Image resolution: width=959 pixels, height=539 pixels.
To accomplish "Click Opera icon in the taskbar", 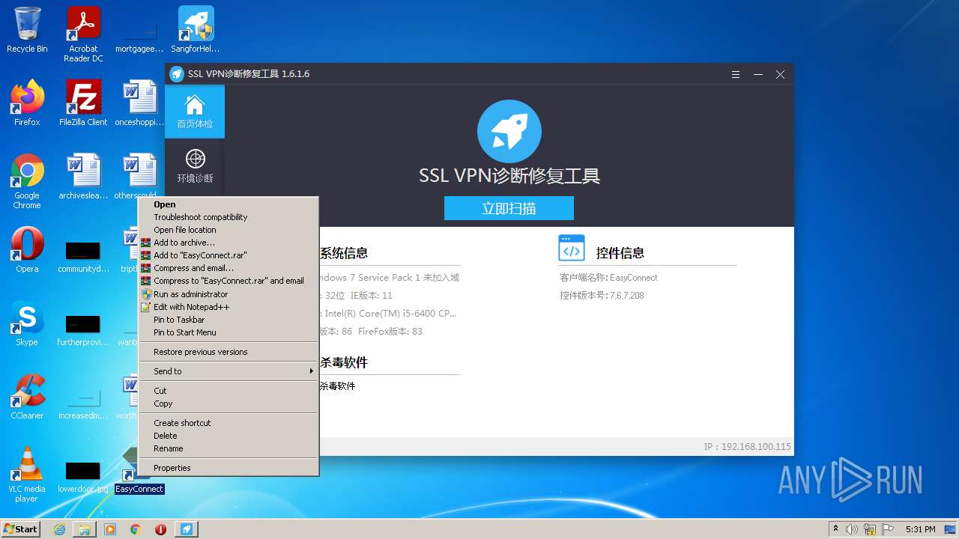I will click(160, 529).
